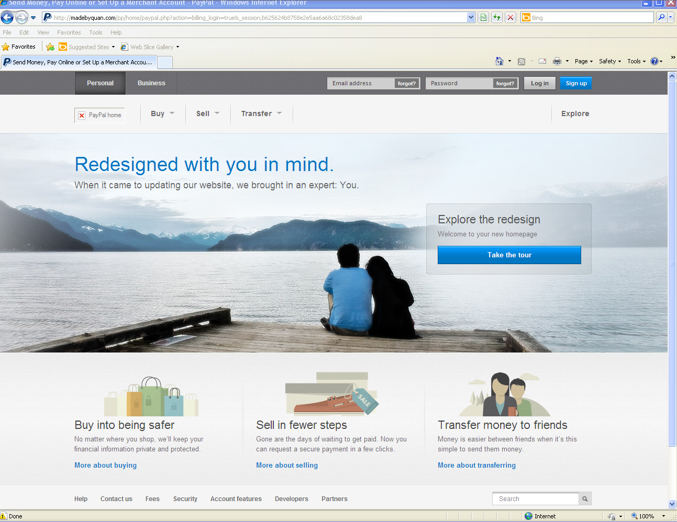Expand the command bar overflow chevron
This screenshot has height=522, width=677.
(x=673, y=58)
